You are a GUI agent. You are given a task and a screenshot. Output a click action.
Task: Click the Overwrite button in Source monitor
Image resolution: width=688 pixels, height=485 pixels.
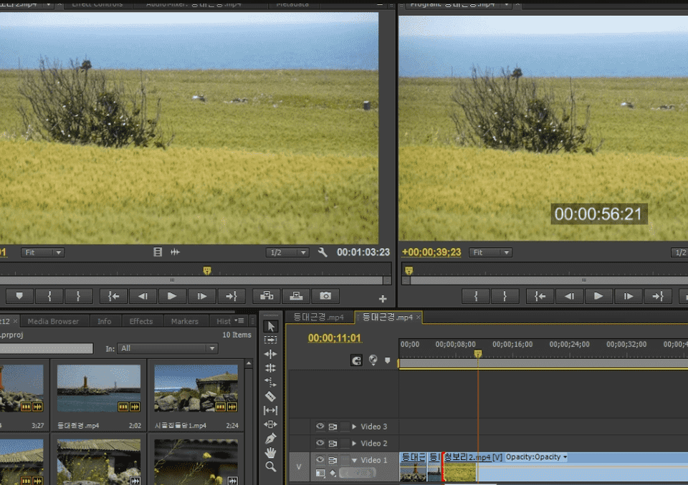[x=296, y=296]
